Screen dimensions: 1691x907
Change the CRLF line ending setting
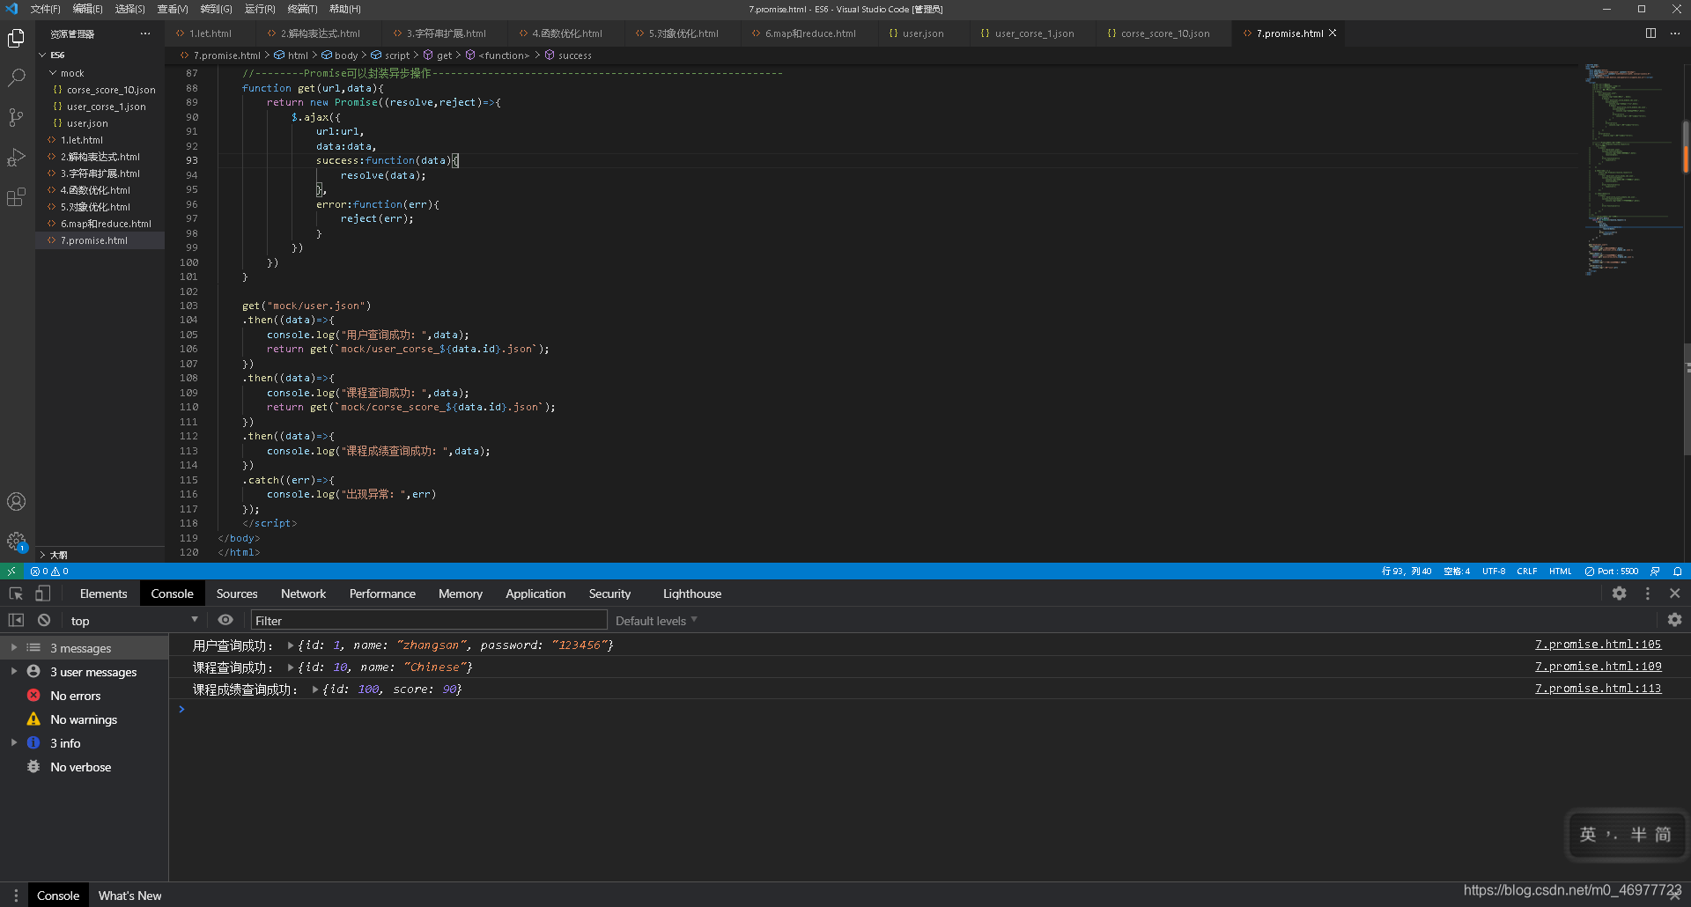pyautogui.click(x=1526, y=571)
